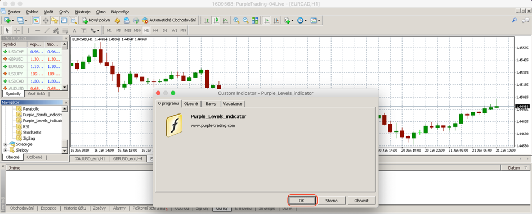Expand the Strategie tree node

tap(6, 144)
